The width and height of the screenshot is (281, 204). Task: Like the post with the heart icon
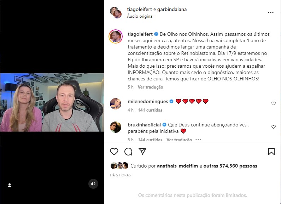[114, 152]
